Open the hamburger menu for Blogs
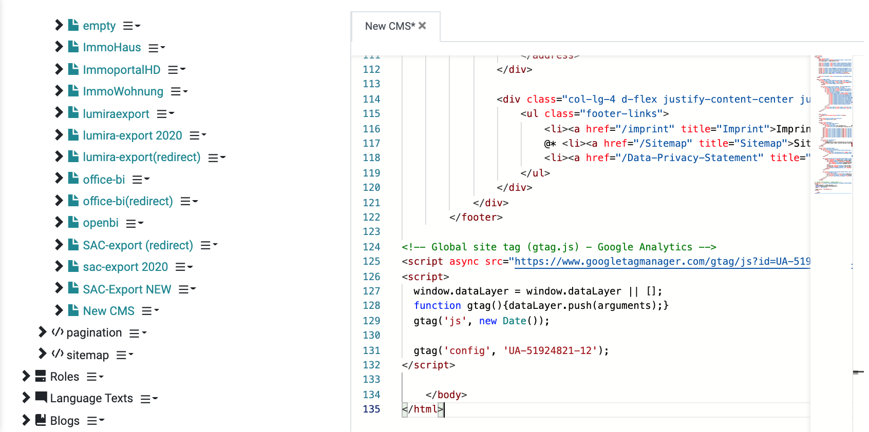 click(x=96, y=421)
